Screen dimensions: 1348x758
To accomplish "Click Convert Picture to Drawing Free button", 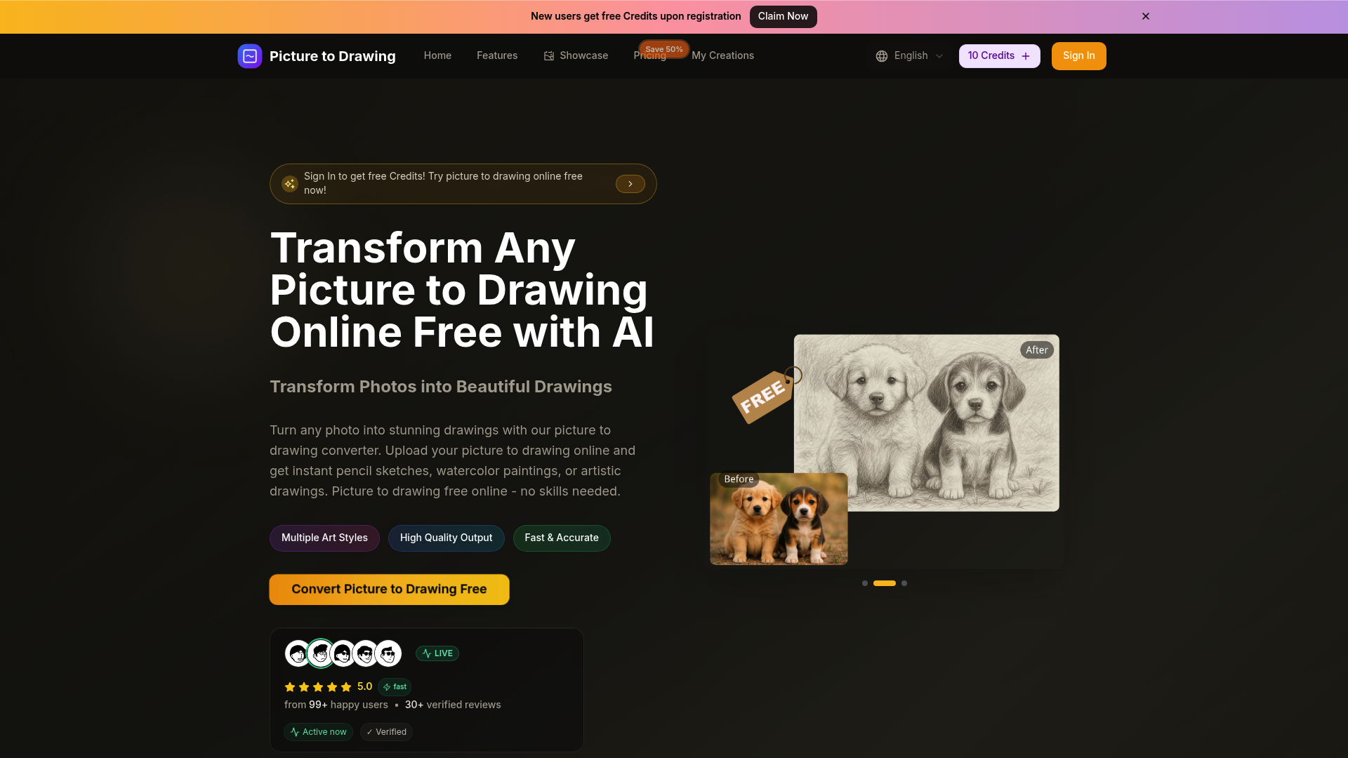I will [x=390, y=590].
